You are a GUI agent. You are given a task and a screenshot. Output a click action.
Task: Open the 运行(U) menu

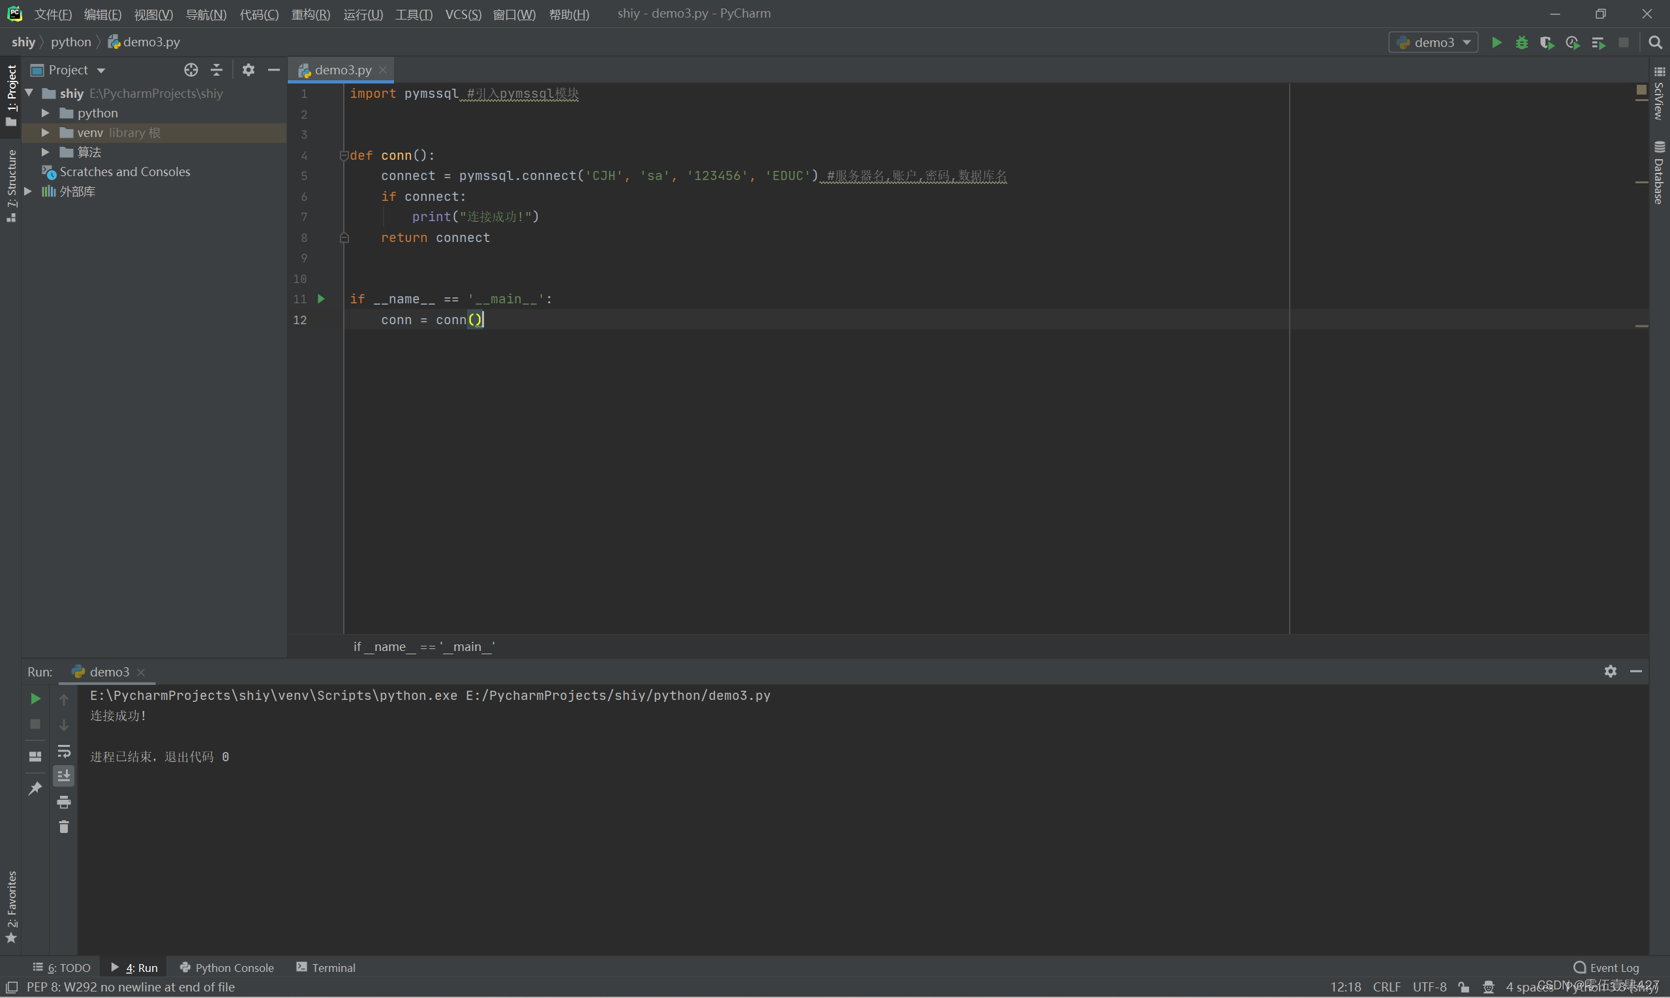click(363, 14)
